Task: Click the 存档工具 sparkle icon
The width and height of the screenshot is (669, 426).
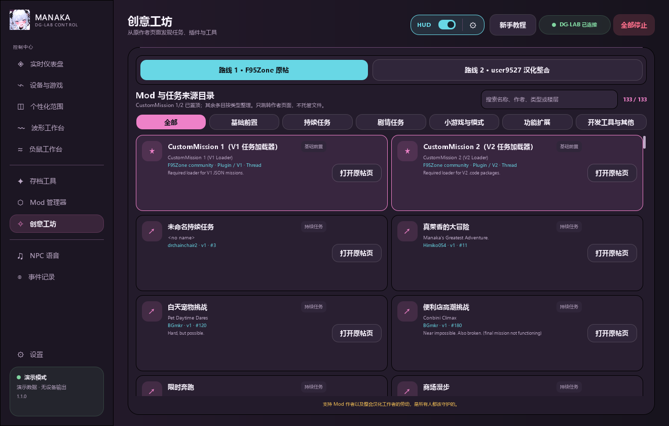Action: [x=21, y=181]
